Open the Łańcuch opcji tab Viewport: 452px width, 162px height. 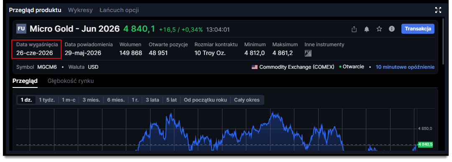click(x=119, y=10)
